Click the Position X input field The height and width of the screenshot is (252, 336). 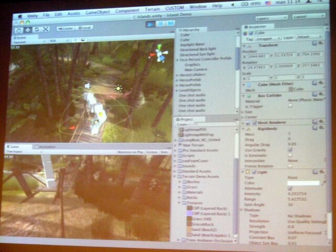[x=258, y=57]
